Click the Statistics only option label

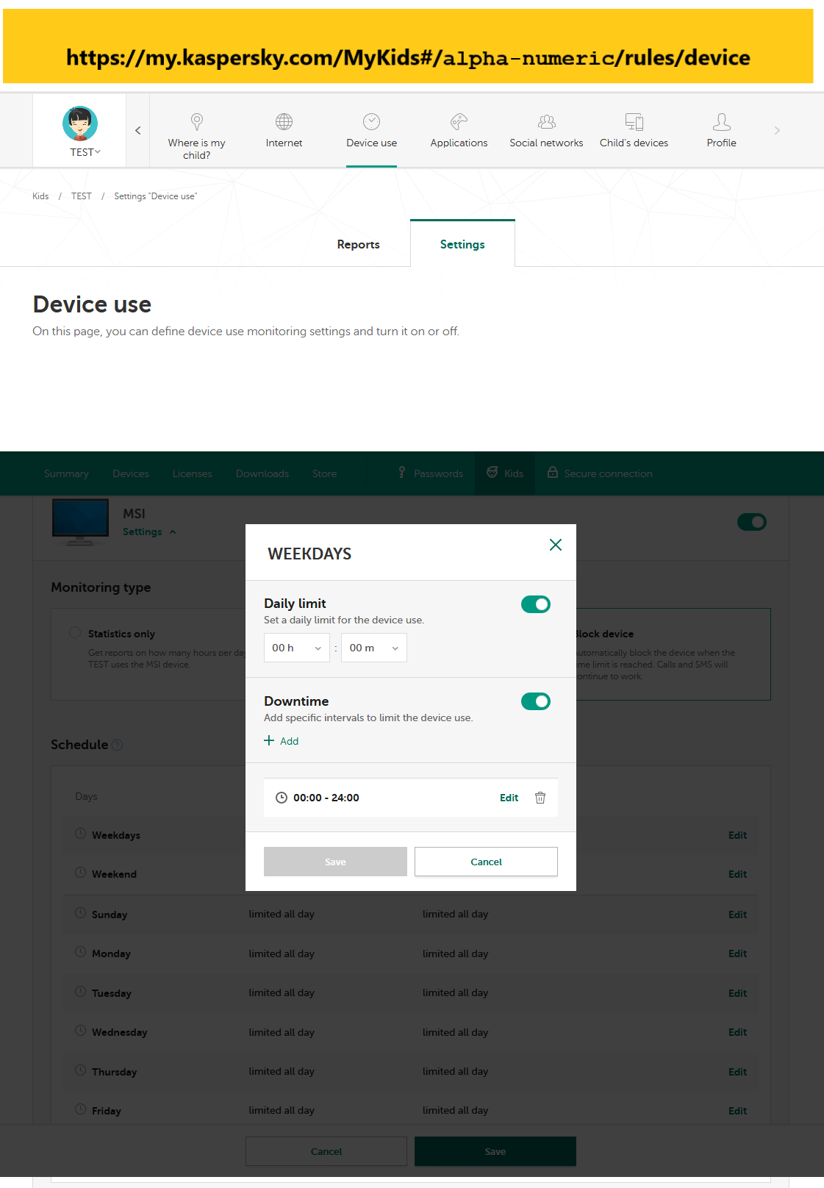pos(121,634)
